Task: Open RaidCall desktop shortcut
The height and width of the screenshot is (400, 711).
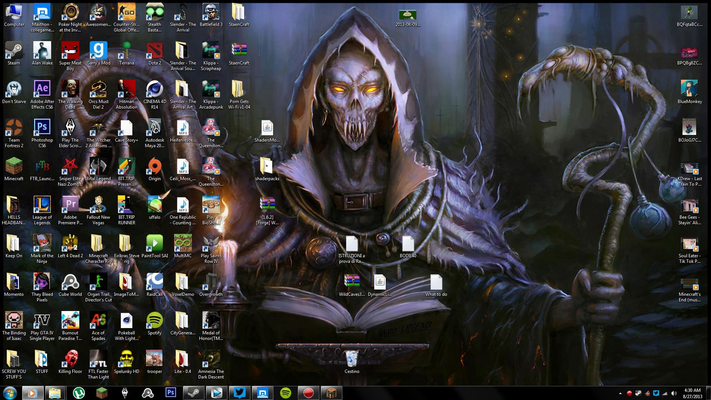Action: [x=155, y=285]
